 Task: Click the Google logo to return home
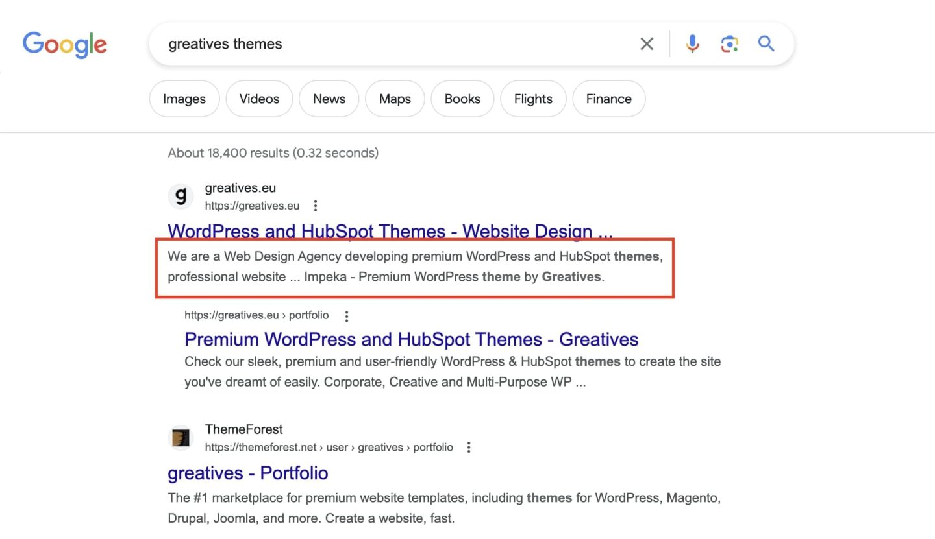(64, 43)
